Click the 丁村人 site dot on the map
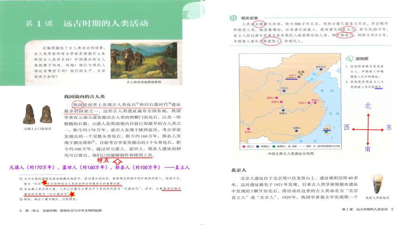Viewport: 401px width, 225px height. coord(284,91)
